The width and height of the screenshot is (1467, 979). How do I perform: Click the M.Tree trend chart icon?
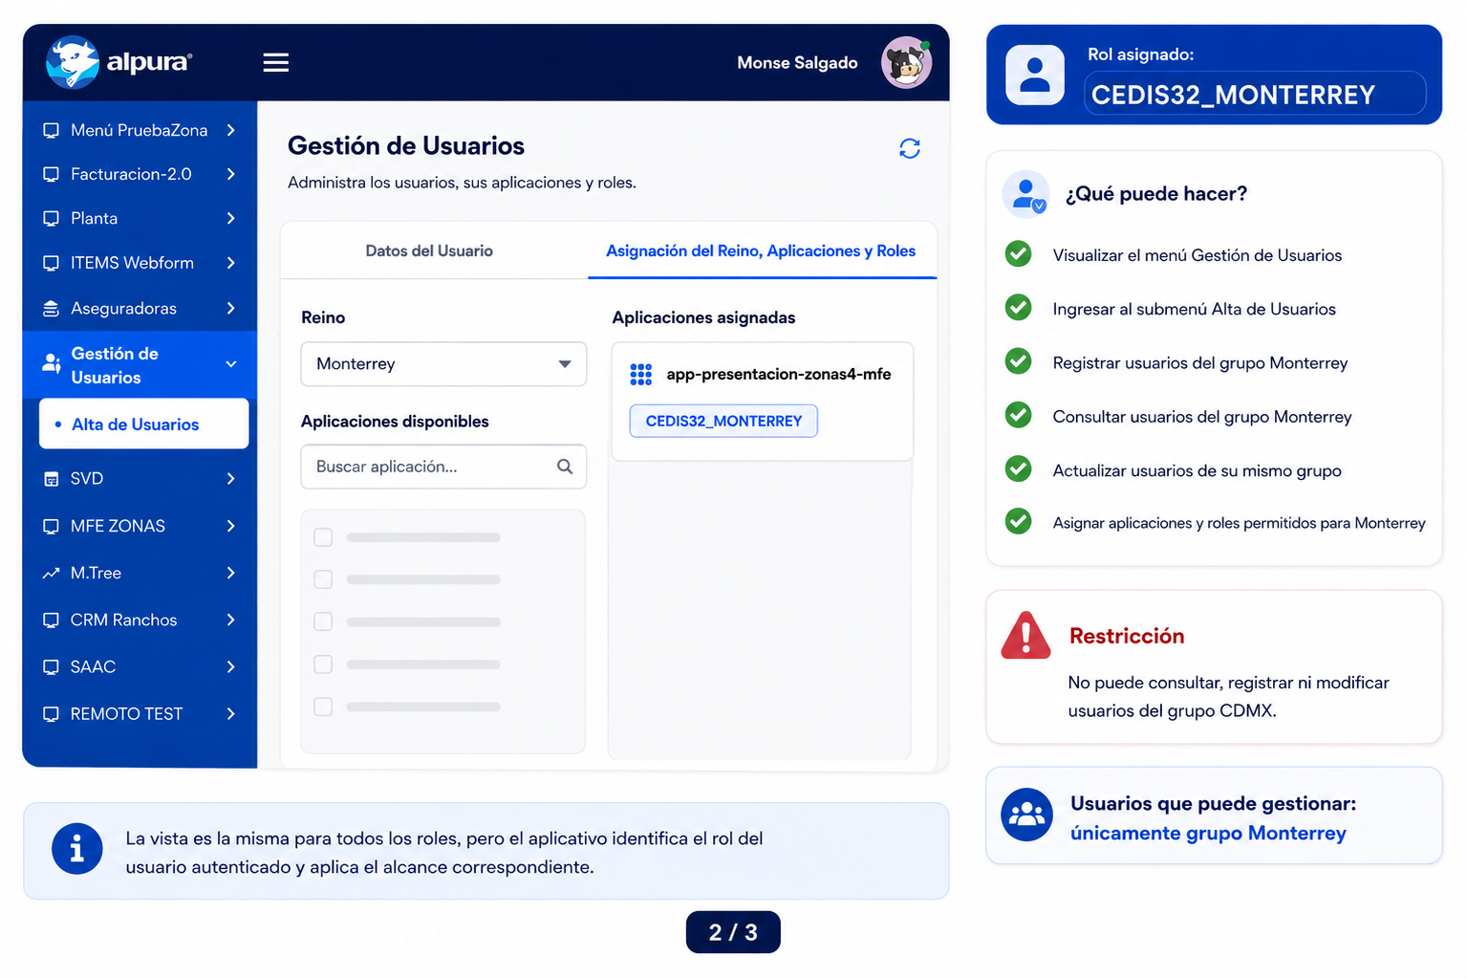[52, 574]
